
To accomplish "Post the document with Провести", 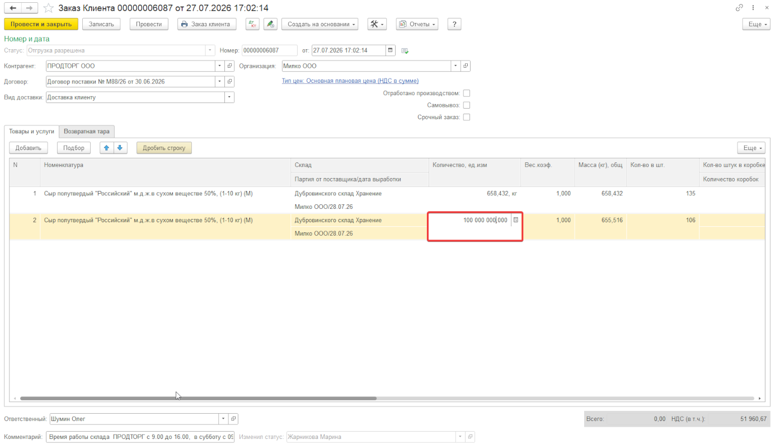I will tap(149, 24).
